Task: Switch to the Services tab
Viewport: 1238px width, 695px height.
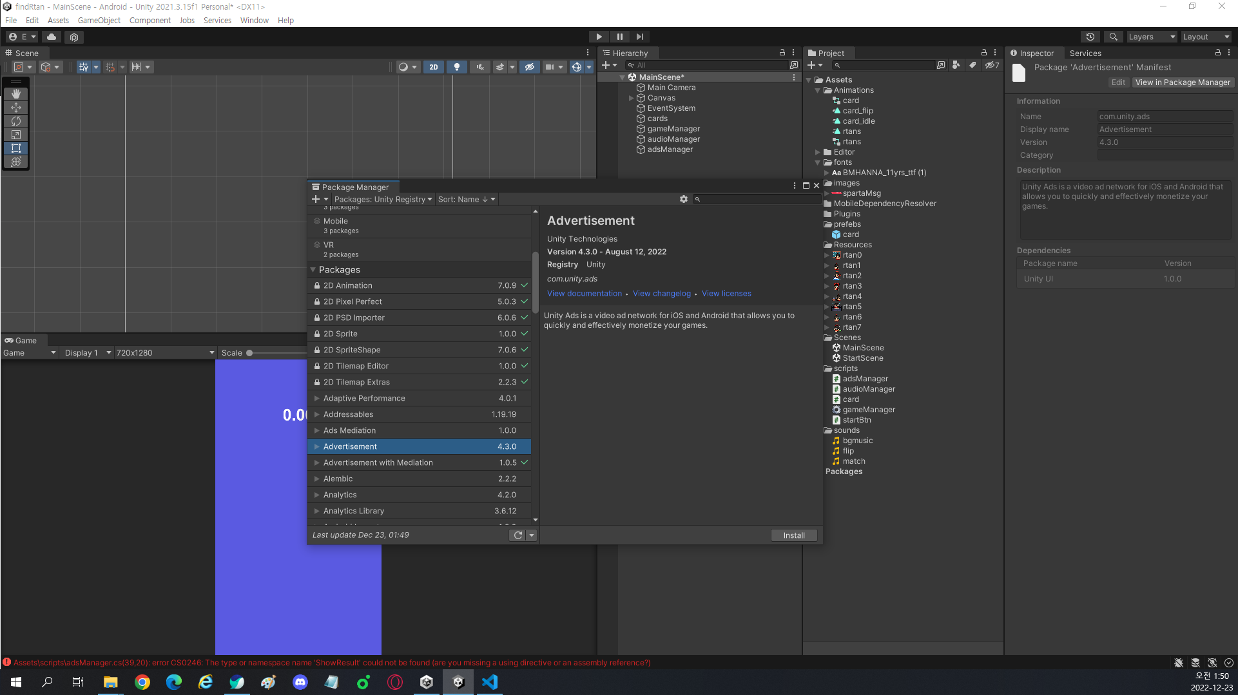Action: pyautogui.click(x=1085, y=53)
